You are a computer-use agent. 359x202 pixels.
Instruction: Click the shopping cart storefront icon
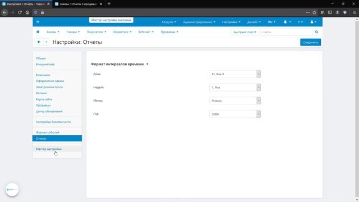coord(38,22)
